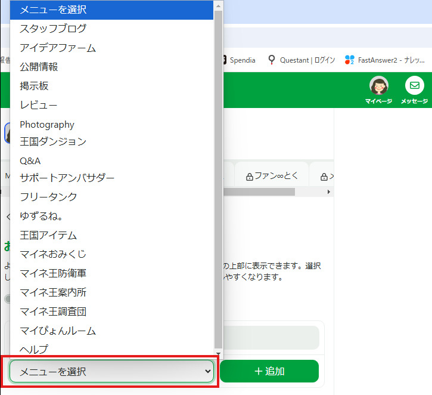Open the Questant ログイン bookmark

click(302, 60)
